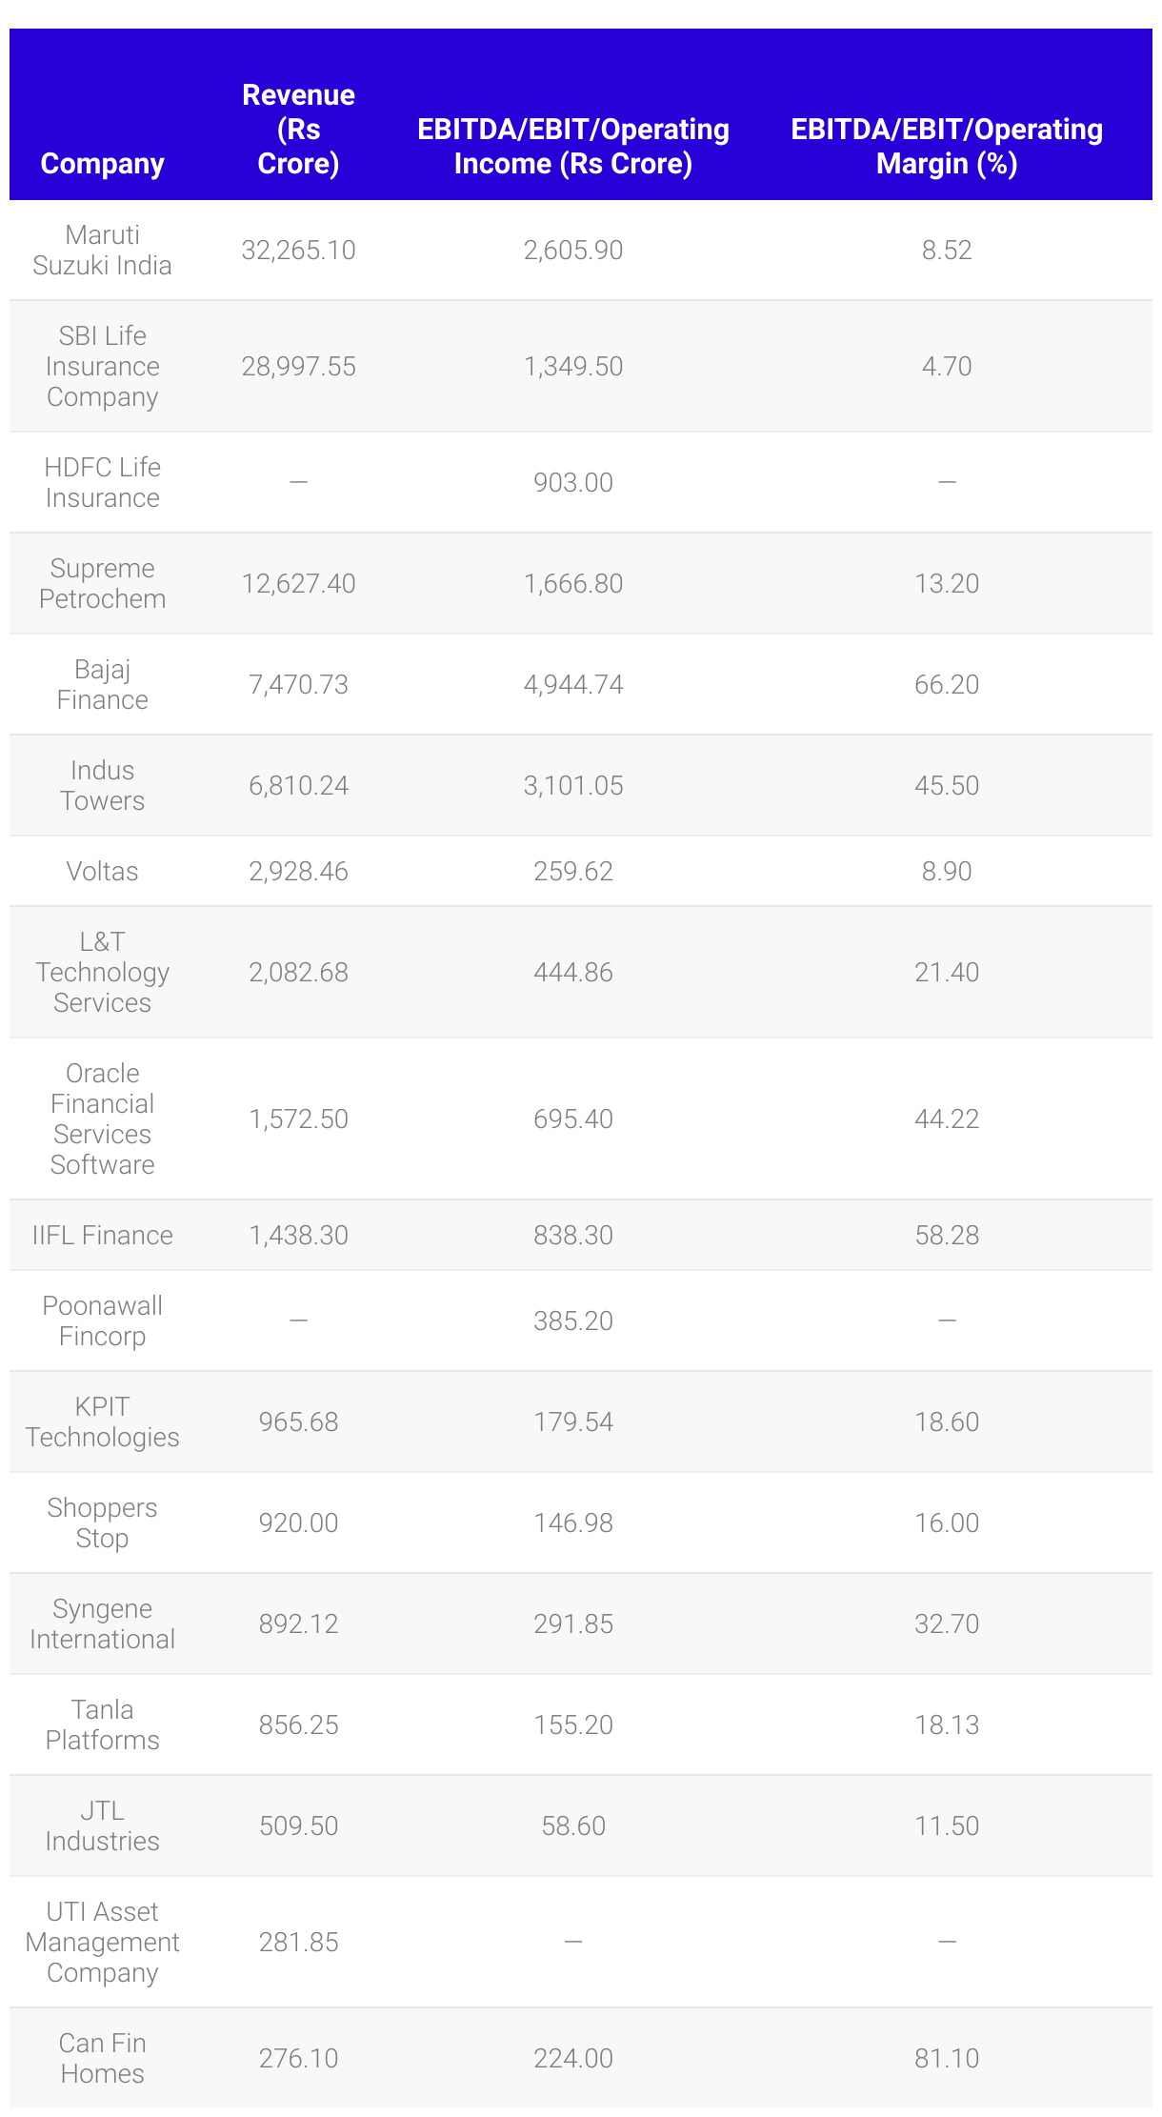Select Can Fin Homes margin value 81.10
This screenshot has width=1162, height=2117.
pos(946,2058)
